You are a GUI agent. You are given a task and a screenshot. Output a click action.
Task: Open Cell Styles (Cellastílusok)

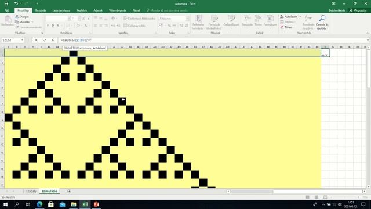click(x=231, y=21)
